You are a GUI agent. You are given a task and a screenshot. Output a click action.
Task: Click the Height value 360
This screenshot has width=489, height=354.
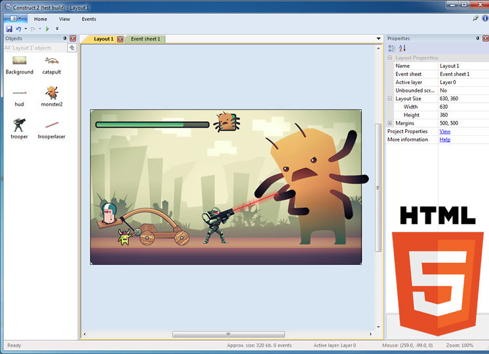point(463,115)
